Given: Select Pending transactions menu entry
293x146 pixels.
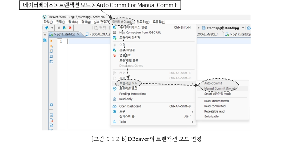Looking at the screenshot, I should [x=153, y=94].
